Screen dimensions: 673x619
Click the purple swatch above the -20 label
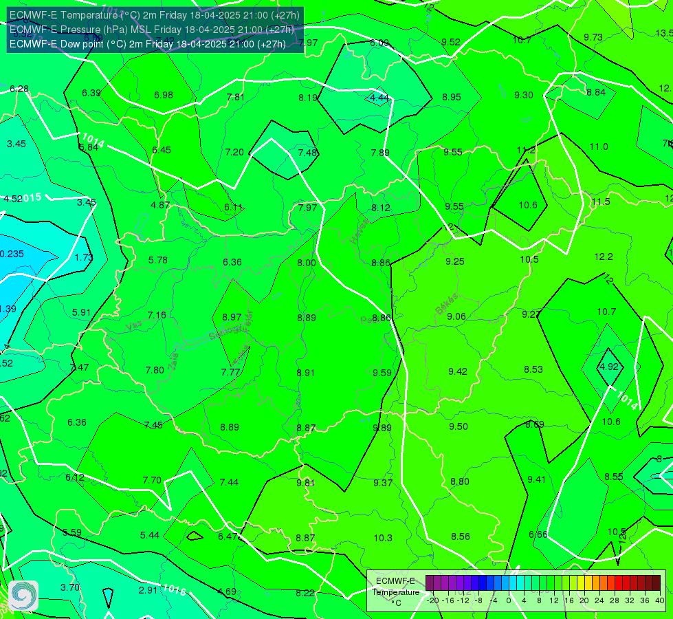tap(429, 583)
